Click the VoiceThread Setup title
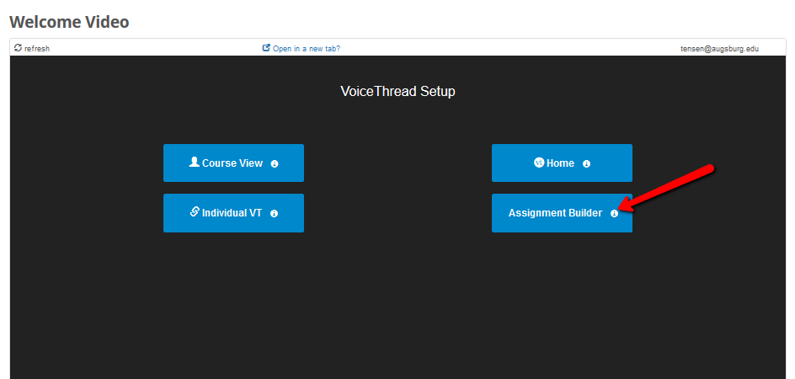Viewport: 795px width, 379px height. pos(397,91)
